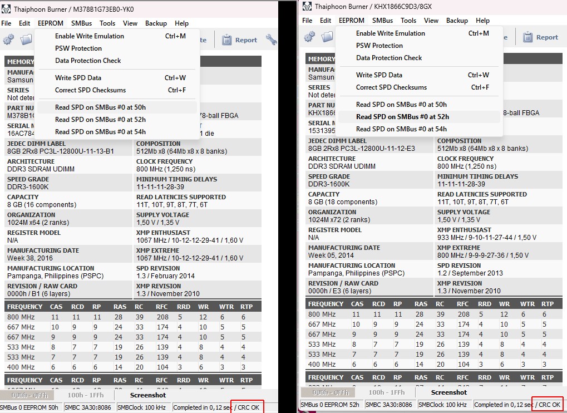The height and width of the screenshot is (413, 567).
Task: Open File menu in right window
Action: click(x=307, y=20)
